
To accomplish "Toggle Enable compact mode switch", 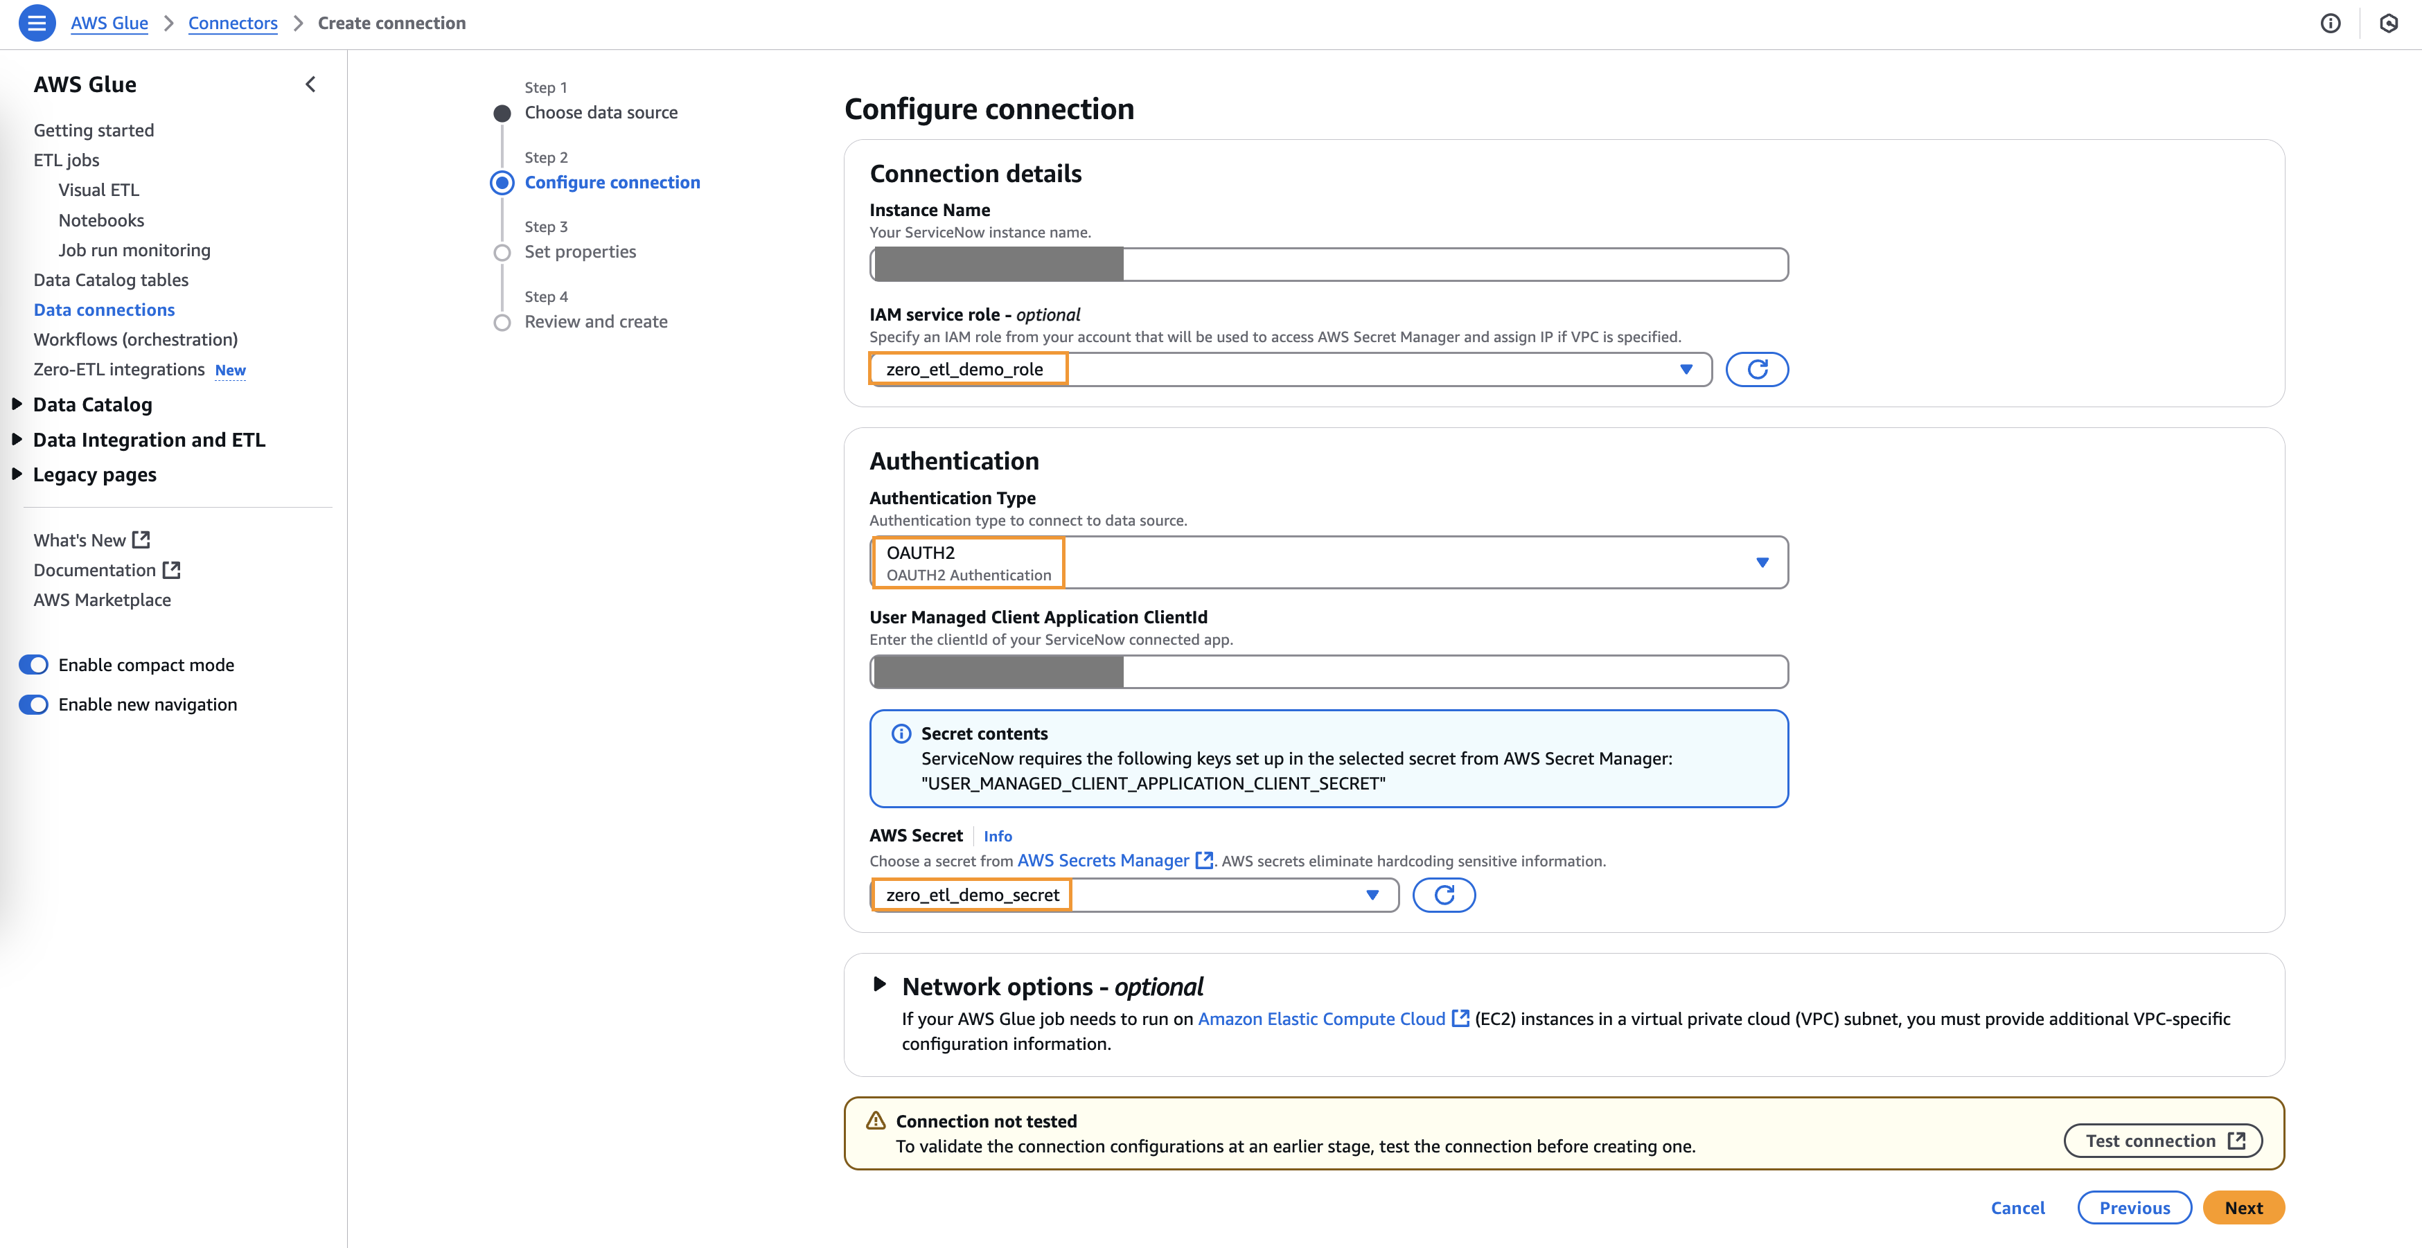I will tap(34, 664).
